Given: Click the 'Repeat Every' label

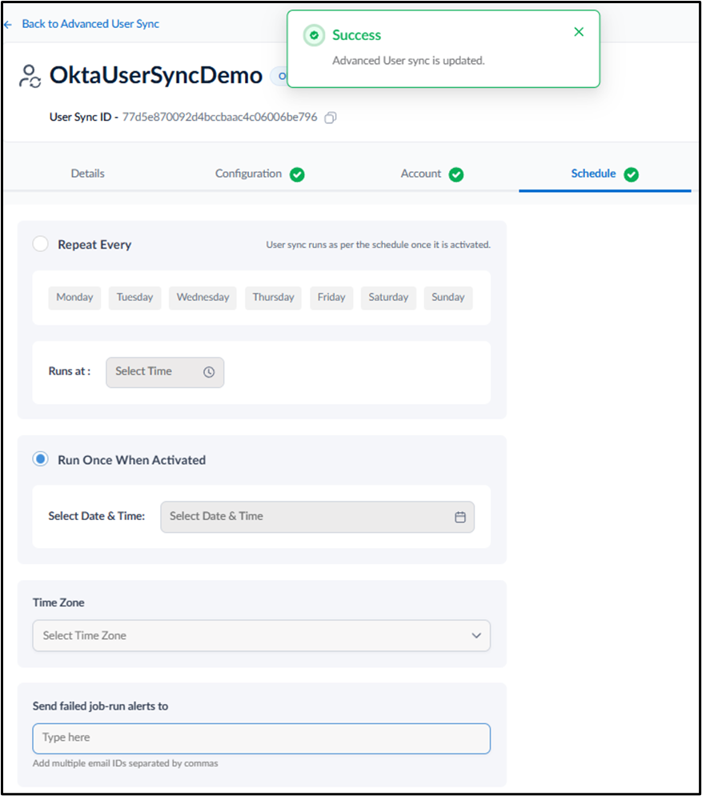Looking at the screenshot, I should [x=94, y=245].
